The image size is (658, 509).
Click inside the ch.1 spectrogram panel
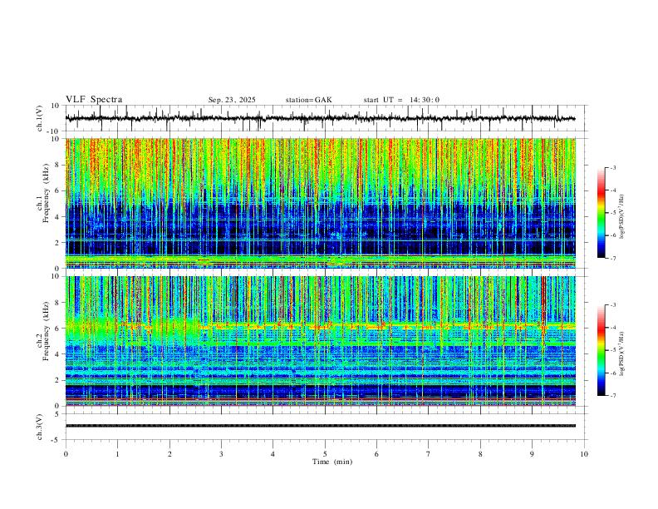[x=320, y=203]
